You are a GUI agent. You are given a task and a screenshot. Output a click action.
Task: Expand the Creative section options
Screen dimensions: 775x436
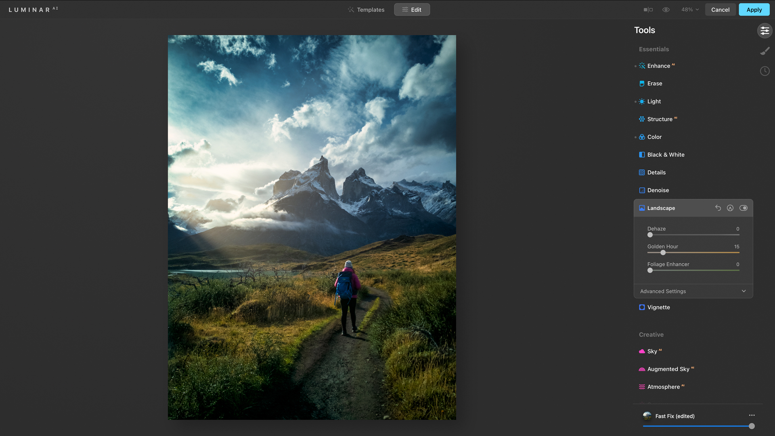point(651,334)
